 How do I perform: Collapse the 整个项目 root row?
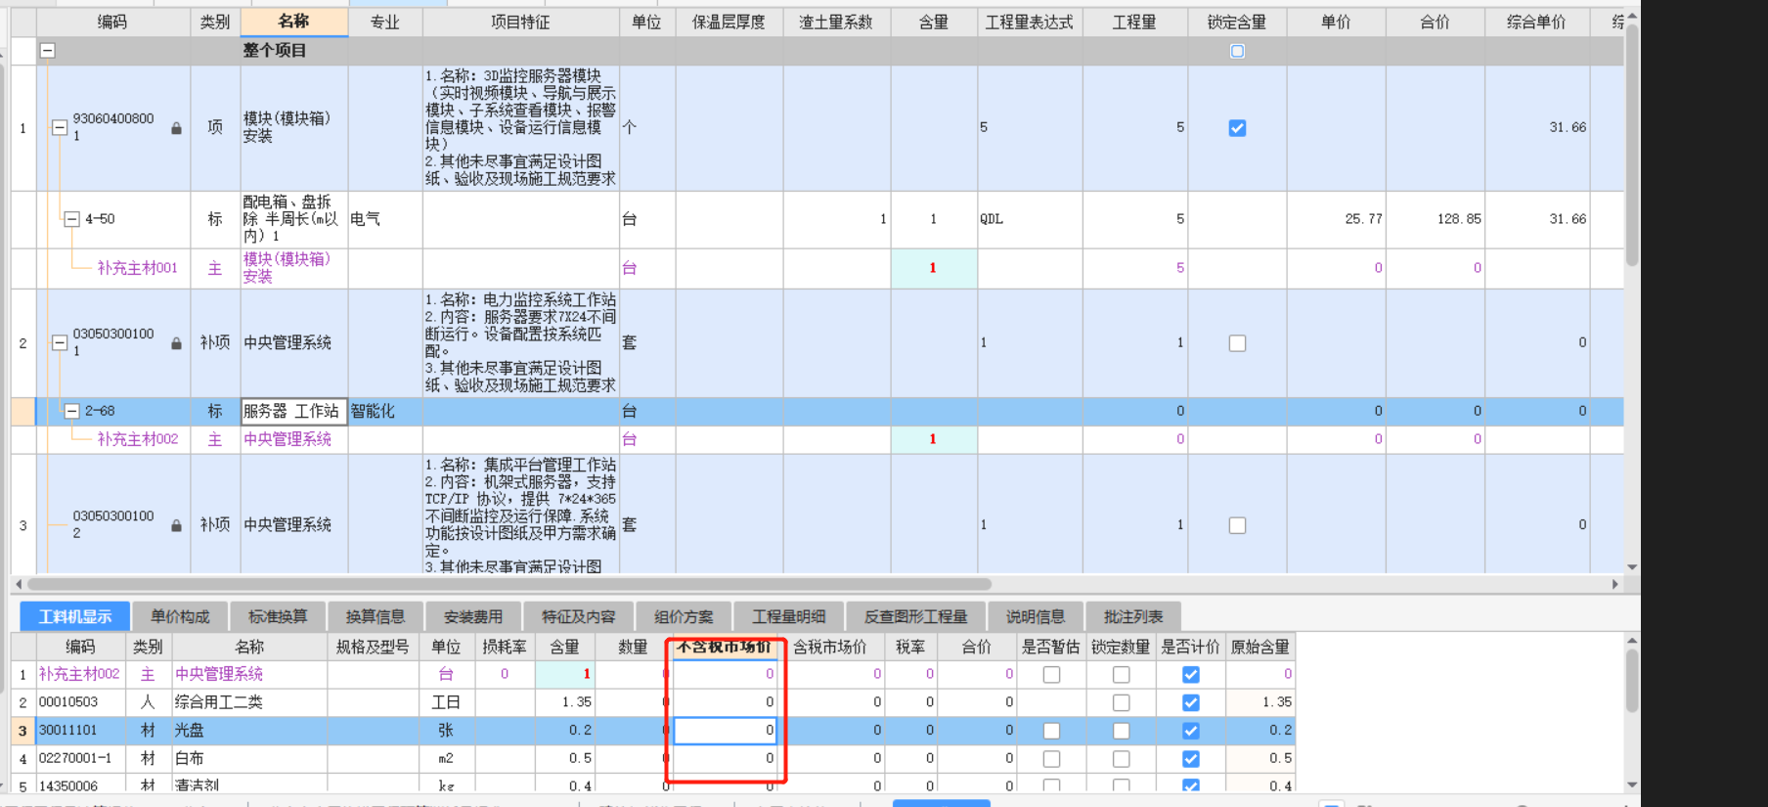(x=47, y=51)
